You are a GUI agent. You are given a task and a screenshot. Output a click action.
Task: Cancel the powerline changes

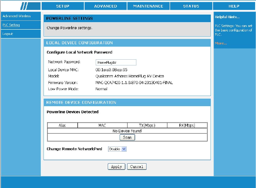coord(137,167)
